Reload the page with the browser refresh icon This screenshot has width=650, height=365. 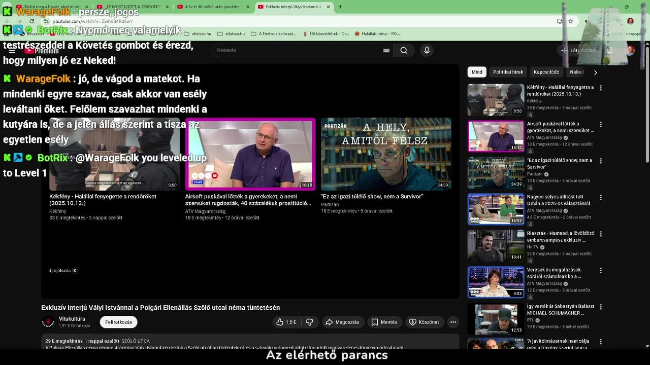[31, 21]
